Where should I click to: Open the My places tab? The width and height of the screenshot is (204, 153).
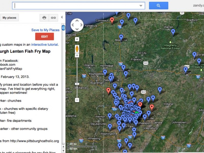[x=9, y=18]
